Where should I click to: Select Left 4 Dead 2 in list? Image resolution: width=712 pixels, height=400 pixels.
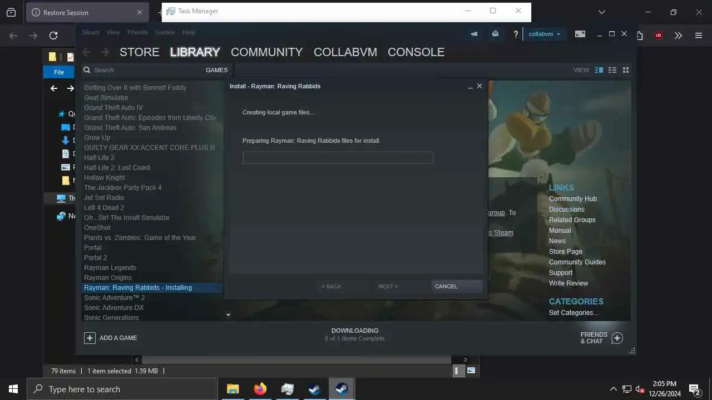coord(104,208)
